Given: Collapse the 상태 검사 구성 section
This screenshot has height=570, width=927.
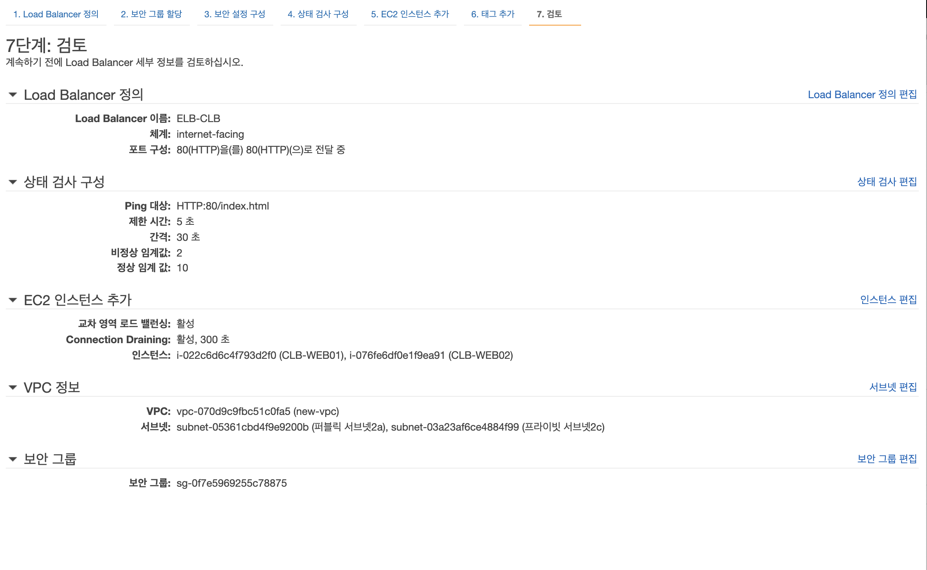Looking at the screenshot, I should (13, 182).
